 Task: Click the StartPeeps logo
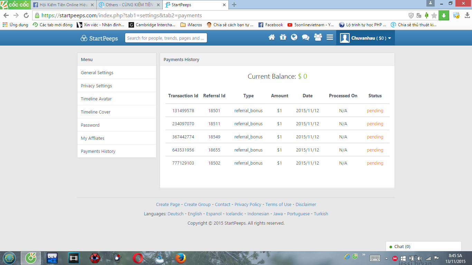click(100, 38)
